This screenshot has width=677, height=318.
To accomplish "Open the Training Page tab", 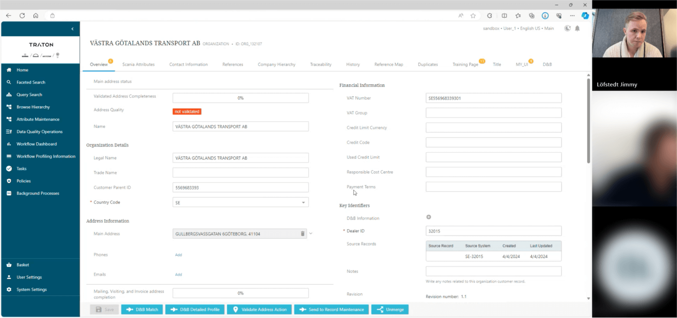I will 465,65.
